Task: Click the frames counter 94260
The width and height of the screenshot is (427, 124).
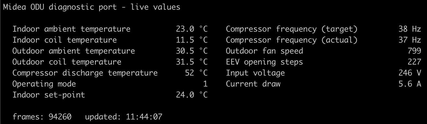Action: pos(60,117)
